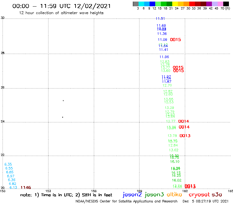Select the black swatch ending the color scale

click(226, 4)
